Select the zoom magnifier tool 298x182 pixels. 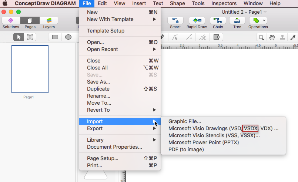pos(261,37)
